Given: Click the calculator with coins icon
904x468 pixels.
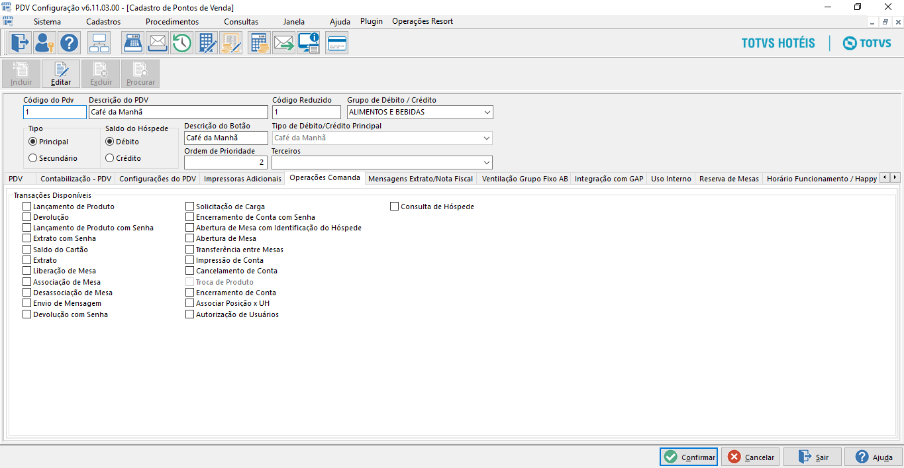Looking at the screenshot, I should [x=260, y=43].
